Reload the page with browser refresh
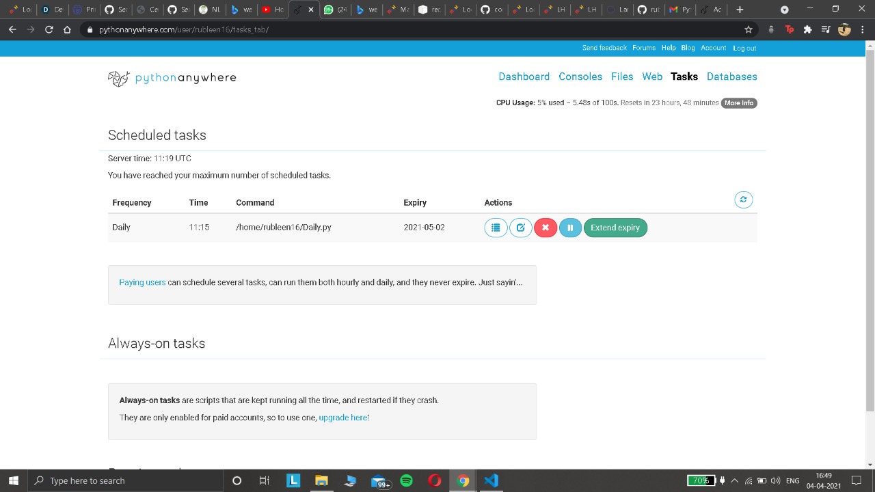The image size is (875, 492). click(49, 29)
